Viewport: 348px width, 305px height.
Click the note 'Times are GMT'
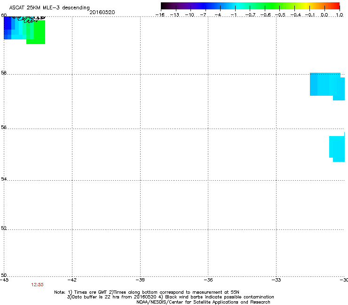(92, 292)
